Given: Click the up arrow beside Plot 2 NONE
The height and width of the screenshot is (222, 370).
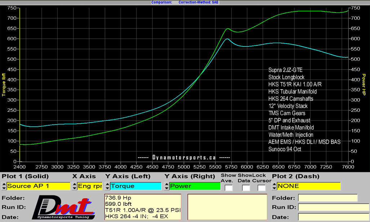Looking at the screenshot, I should [274, 184].
